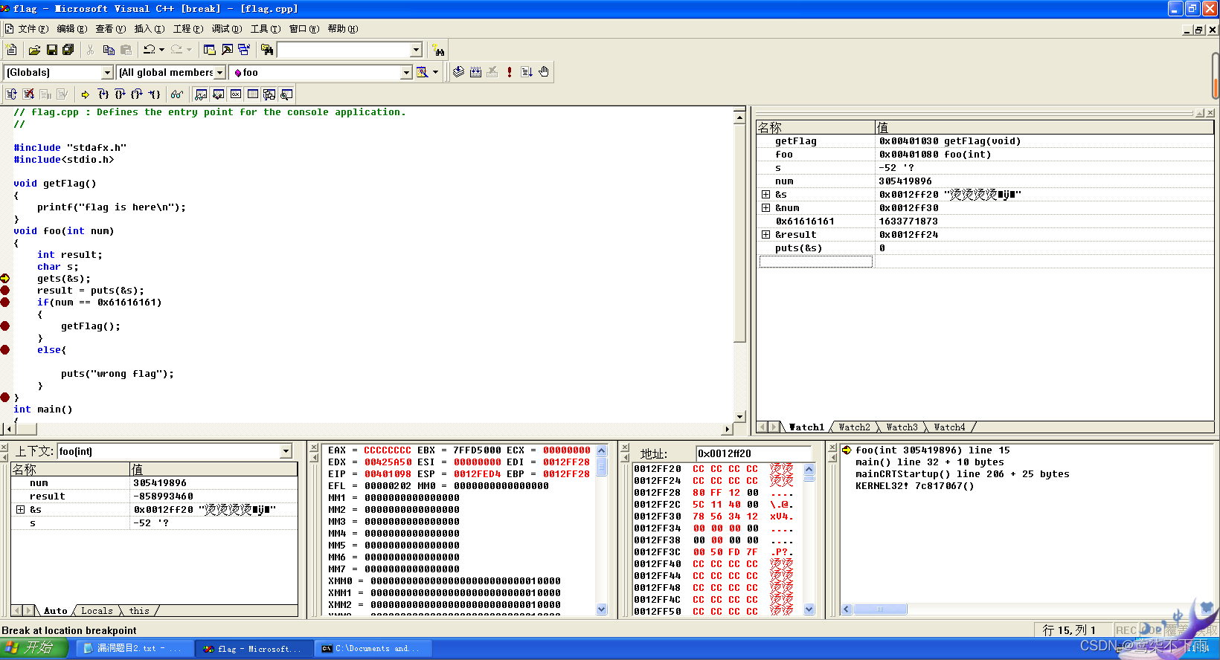Screen dimensions: 1220x660
Task: Open the 编辑 menu
Action: pos(71,29)
